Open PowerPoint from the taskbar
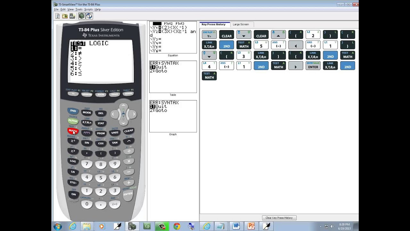This screenshot has height=231, width=410. coord(251,227)
